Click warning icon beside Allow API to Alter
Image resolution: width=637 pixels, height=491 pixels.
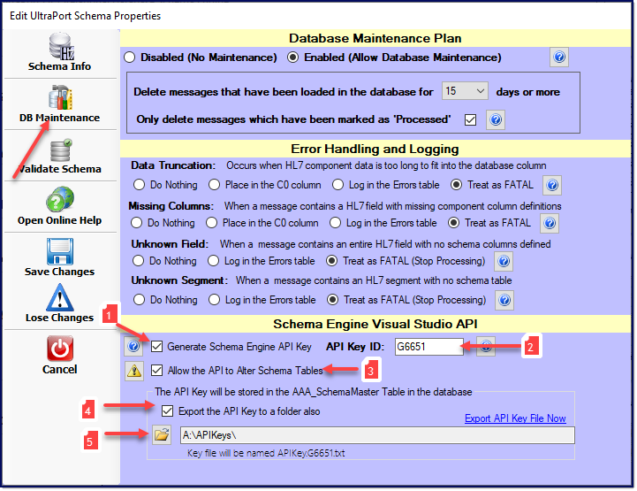coord(134,371)
